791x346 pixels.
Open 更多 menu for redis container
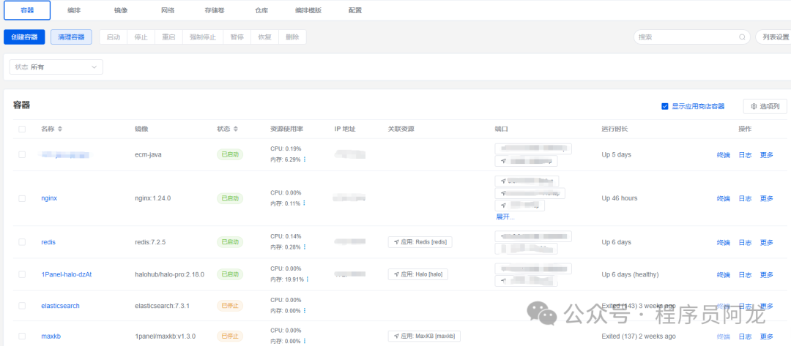(x=766, y=242)
